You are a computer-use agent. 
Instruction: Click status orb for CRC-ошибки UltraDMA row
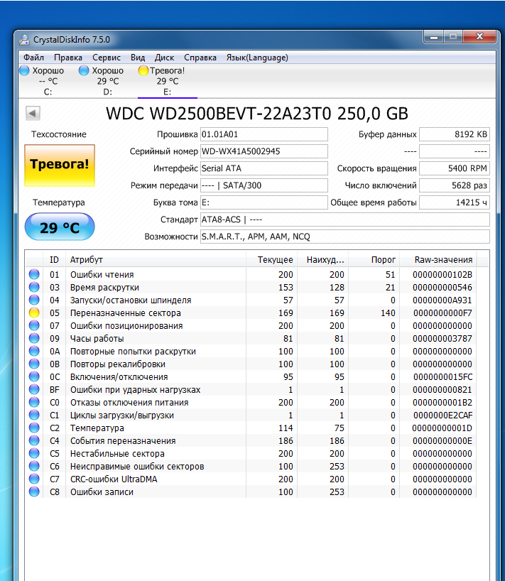click(x=34, y=479)
